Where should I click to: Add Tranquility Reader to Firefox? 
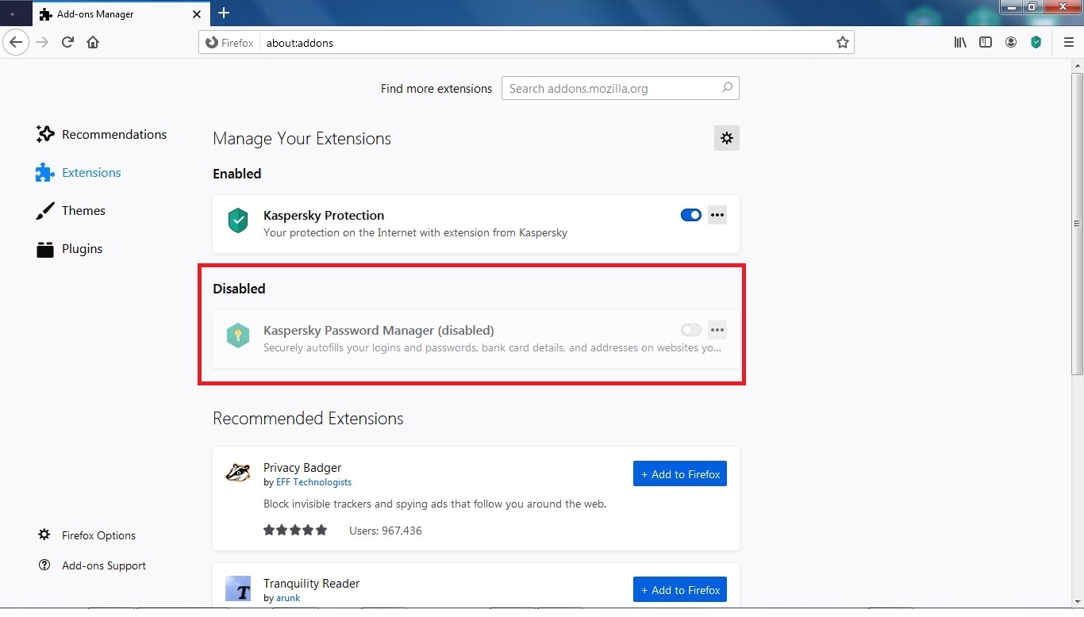(680, 590)
